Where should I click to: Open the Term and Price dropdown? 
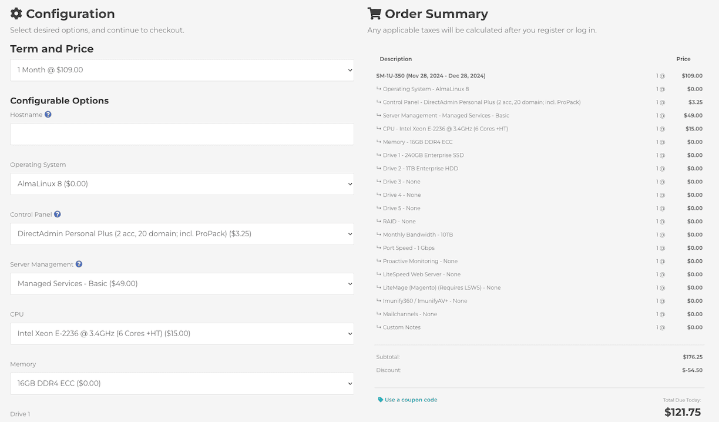coord(182,69)
